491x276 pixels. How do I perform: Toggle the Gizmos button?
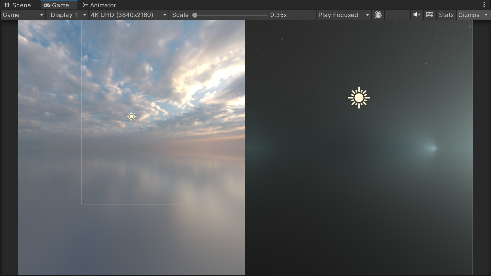click(x=469, y=15)
